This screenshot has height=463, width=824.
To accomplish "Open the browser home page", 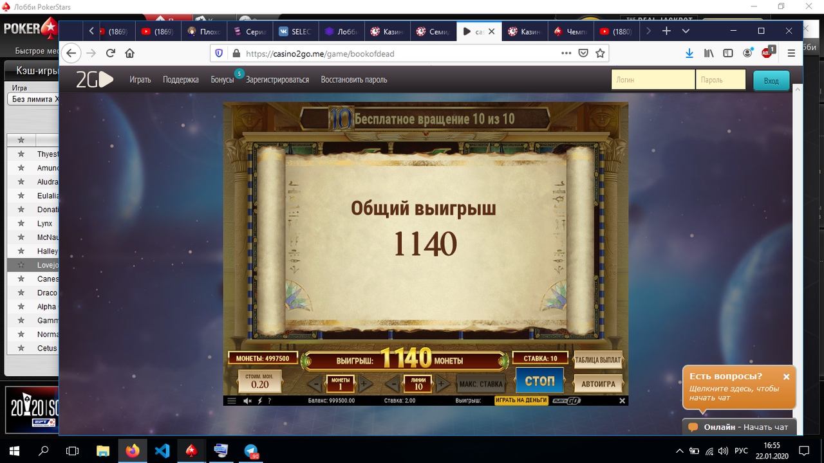I will [x=129, y=53].
